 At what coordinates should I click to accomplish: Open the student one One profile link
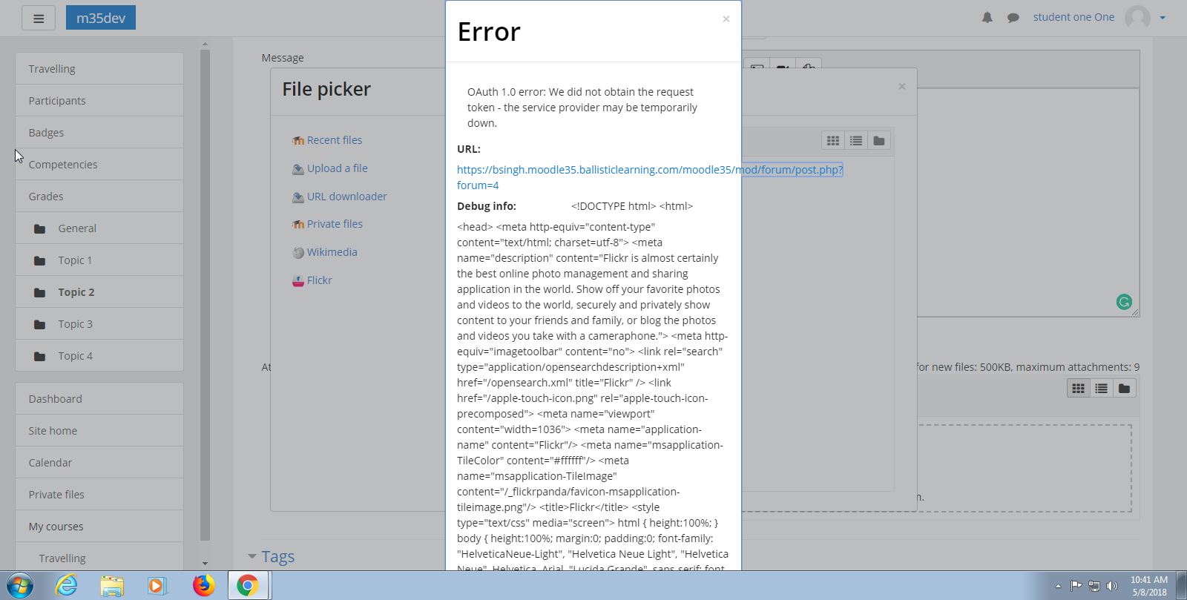coord(1073,17)
